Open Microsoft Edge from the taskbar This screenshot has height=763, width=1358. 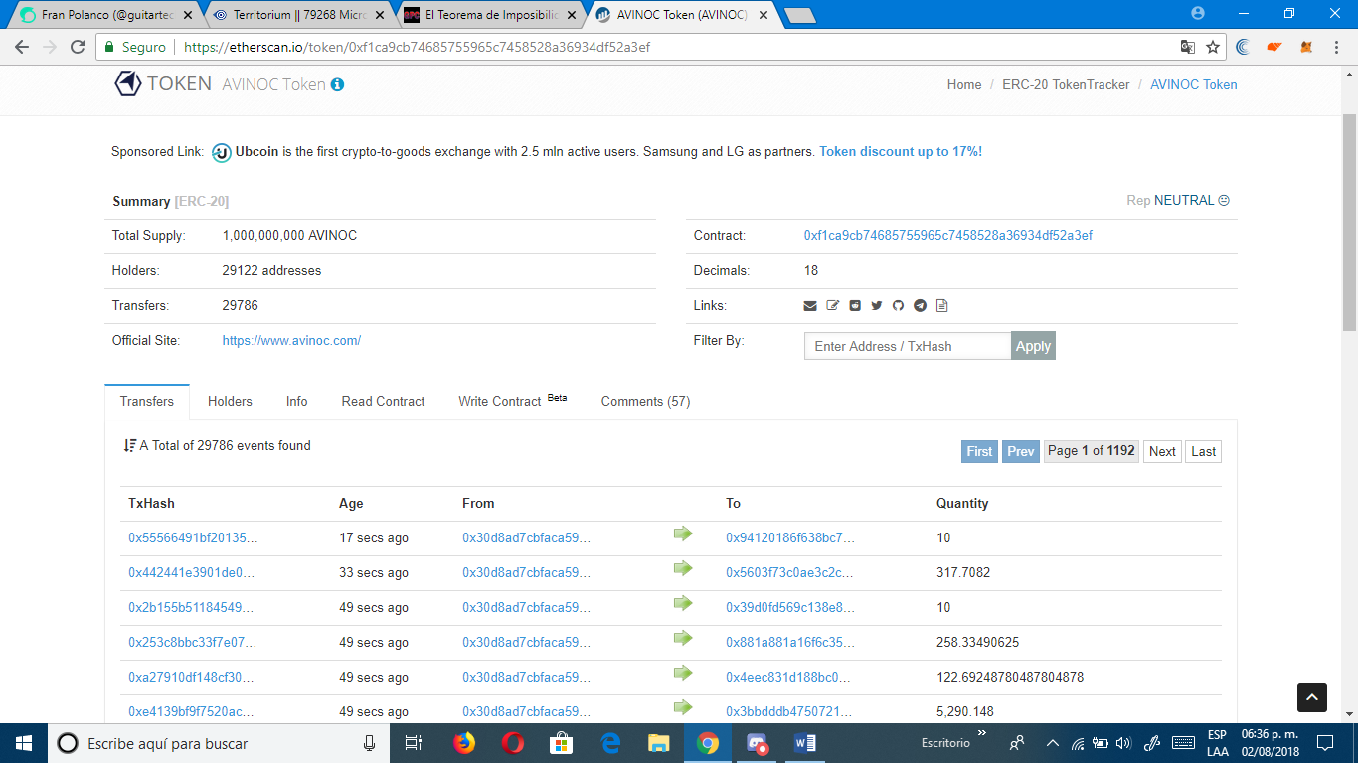[x=610, y=743]
